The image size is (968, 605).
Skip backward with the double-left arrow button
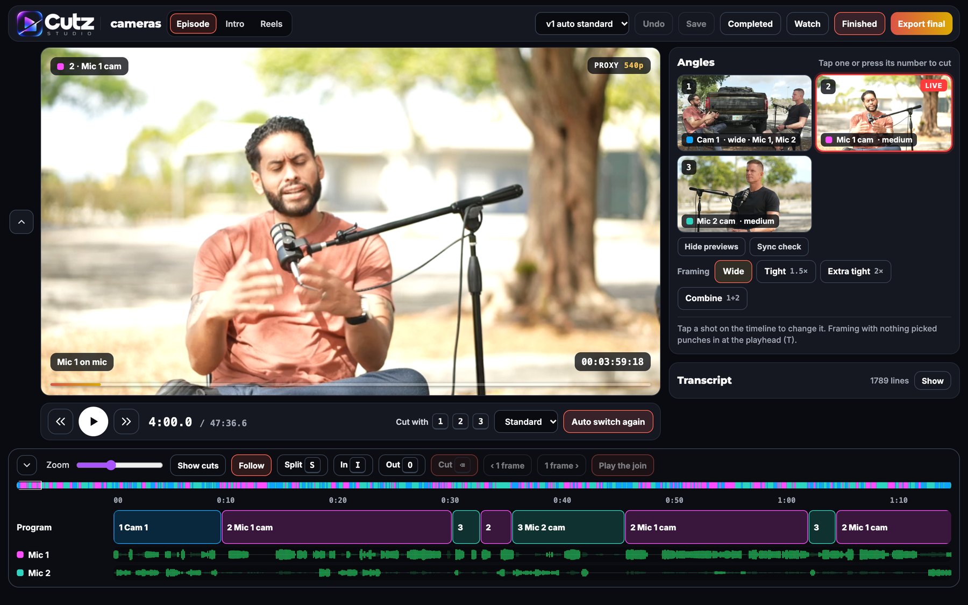(60, 422)
